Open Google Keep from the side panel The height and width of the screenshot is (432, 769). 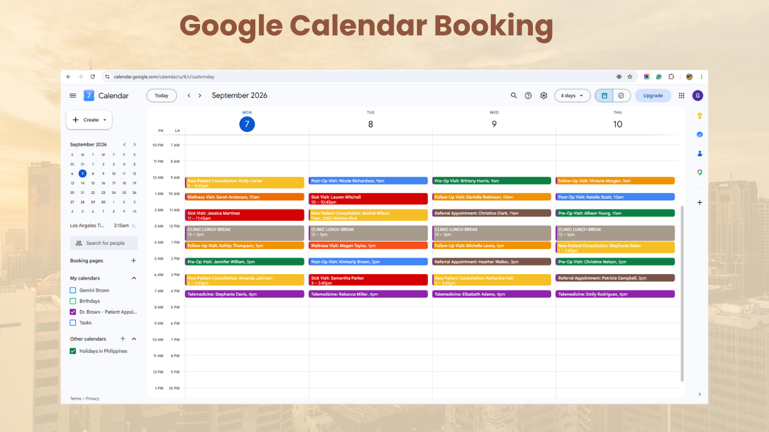tap(699, 115)
